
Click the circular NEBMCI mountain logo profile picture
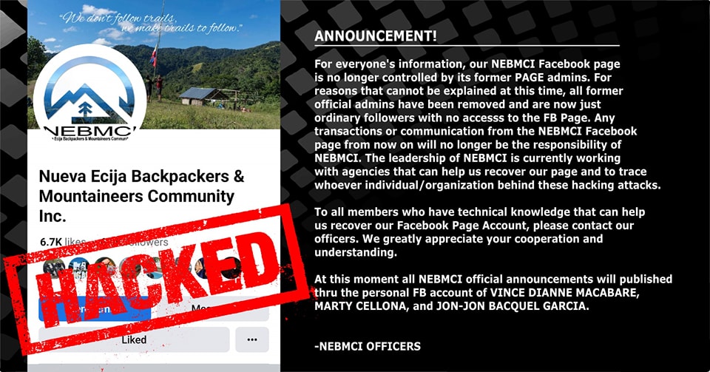[89, 94]
